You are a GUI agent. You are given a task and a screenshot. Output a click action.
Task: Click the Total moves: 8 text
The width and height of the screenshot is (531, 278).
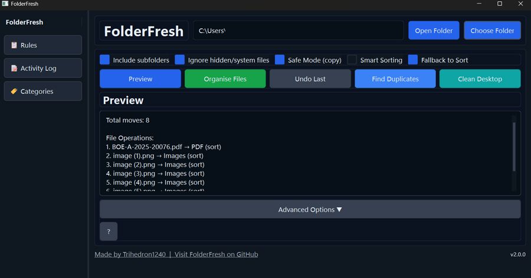(127, 120)
